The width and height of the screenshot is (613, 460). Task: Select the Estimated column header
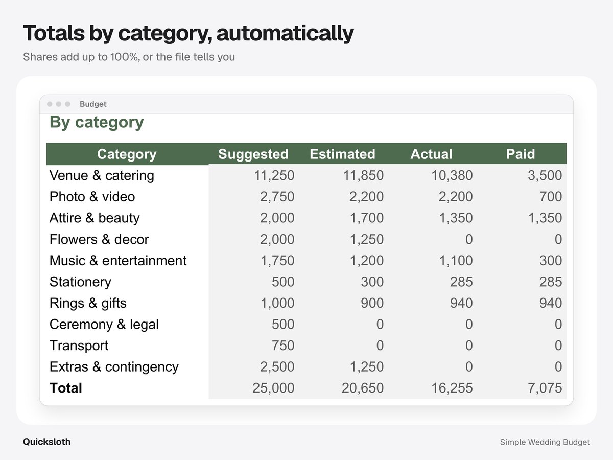tap(342, 154)
